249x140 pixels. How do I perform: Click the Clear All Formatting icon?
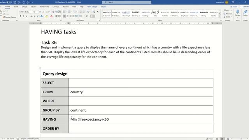coord(53,12)
